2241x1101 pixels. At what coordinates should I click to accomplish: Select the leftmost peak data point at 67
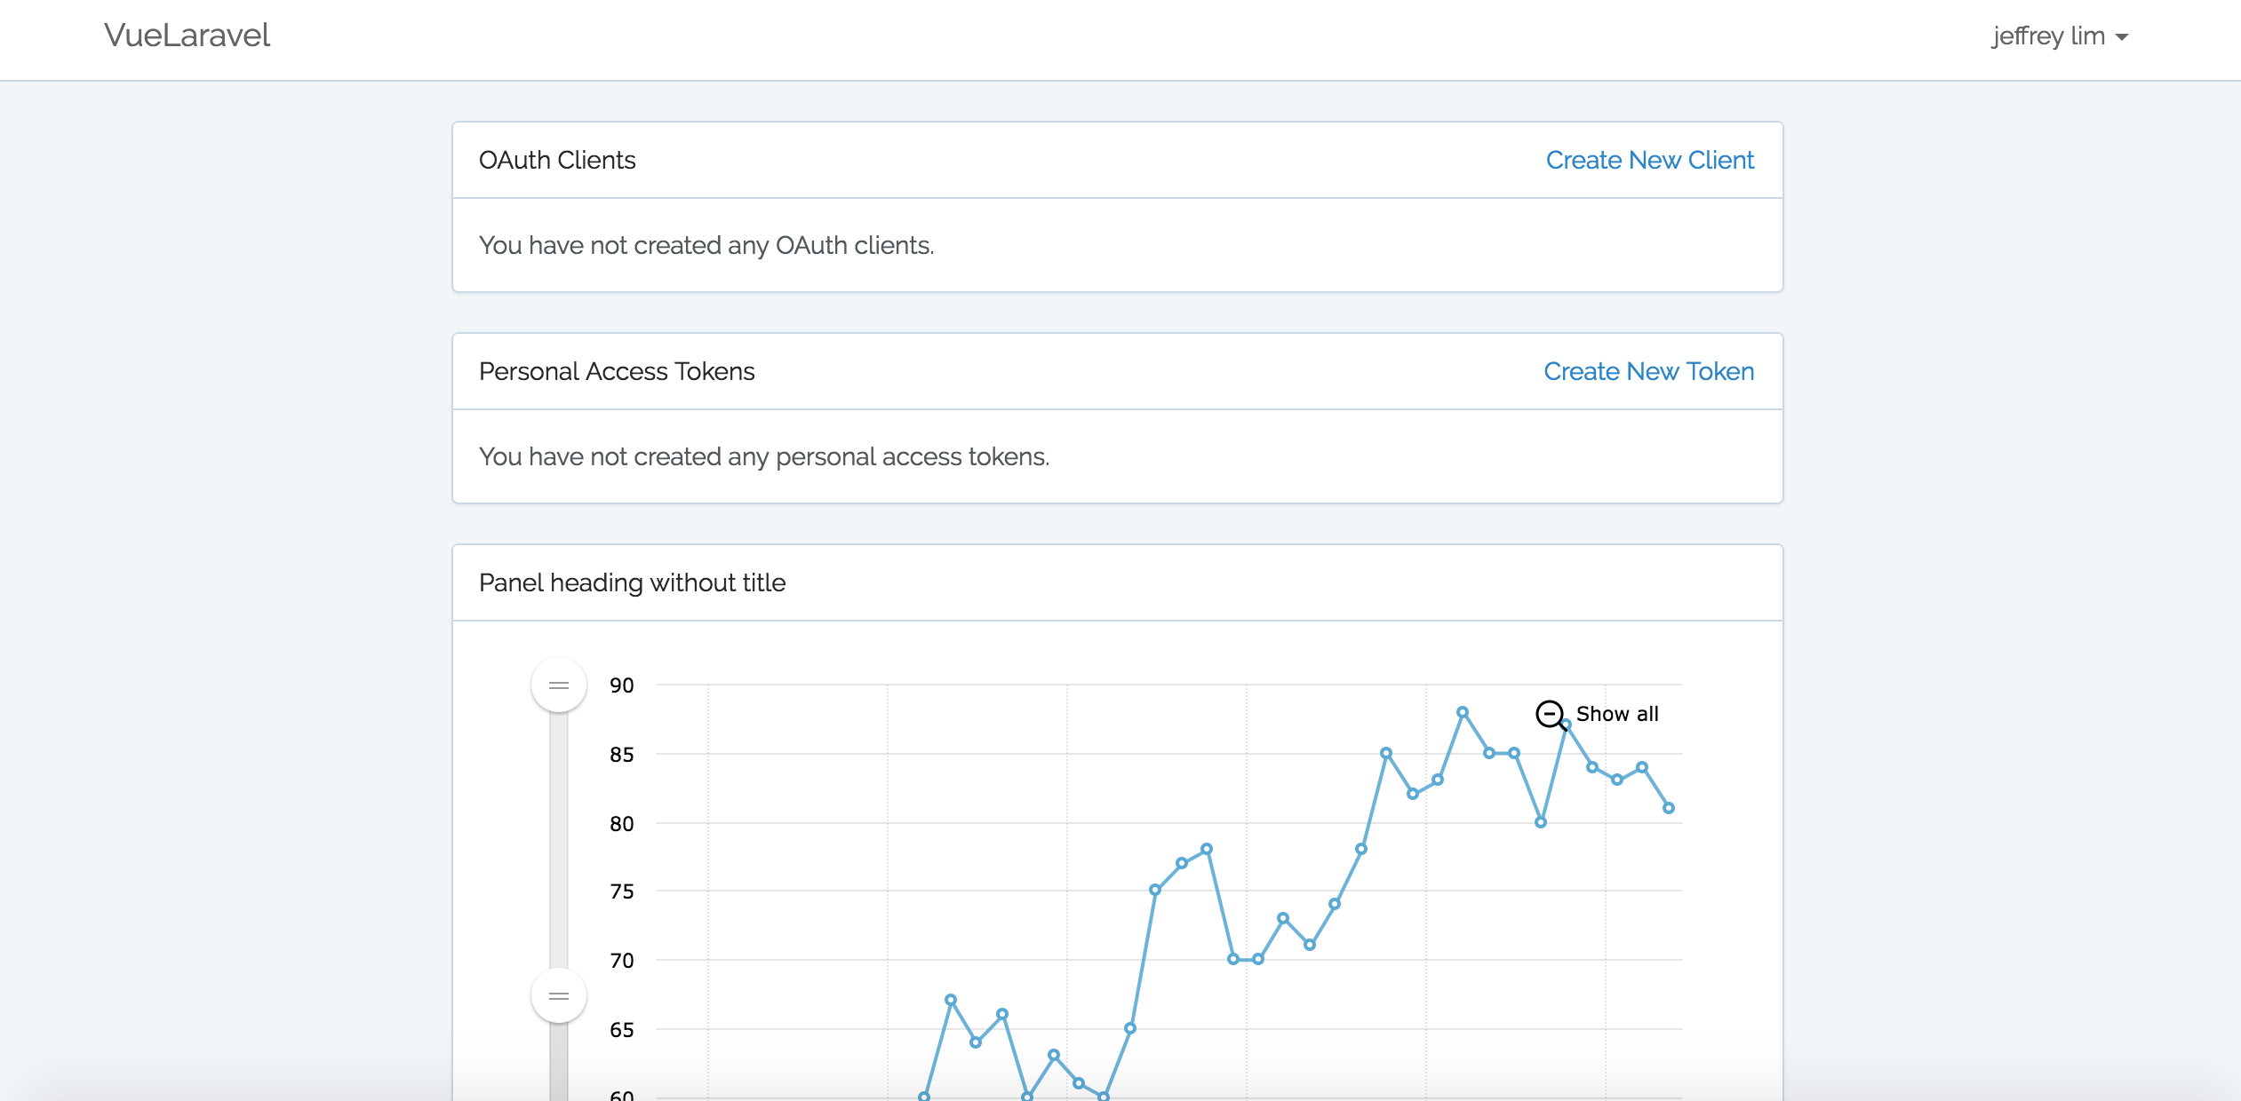pos(951,1000)
